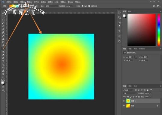Expand the layer Opacity dropdown arrow

coord(151,93)
